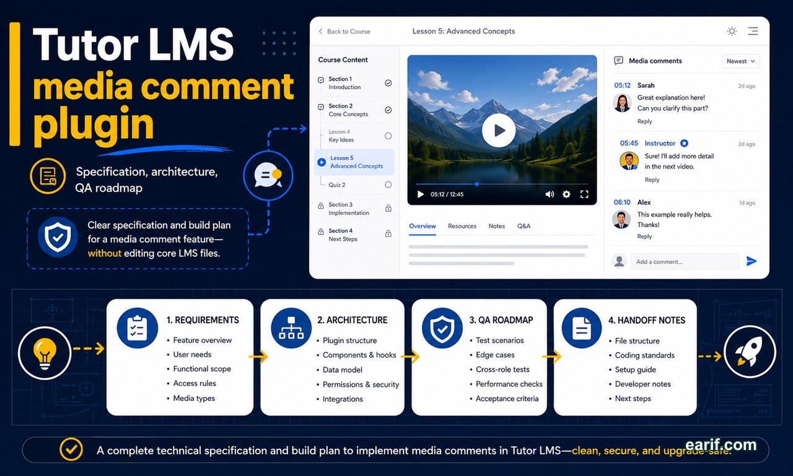Viewport: 793px width, 476px height.
Task: Toggle the sun theme icon in lesson header
Action: tap(732, 31)
